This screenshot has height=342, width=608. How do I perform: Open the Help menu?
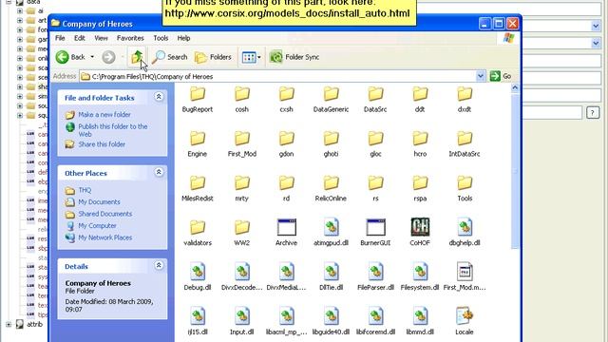click(183, 38)
